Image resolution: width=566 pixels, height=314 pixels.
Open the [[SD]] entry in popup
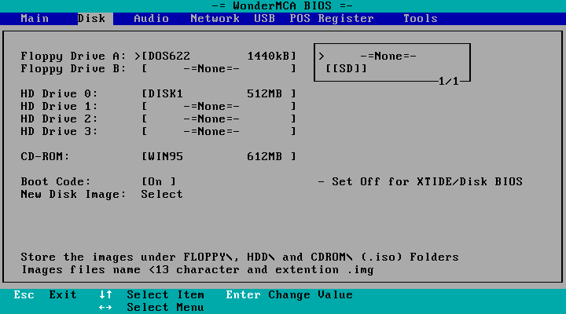pos(346,68)
